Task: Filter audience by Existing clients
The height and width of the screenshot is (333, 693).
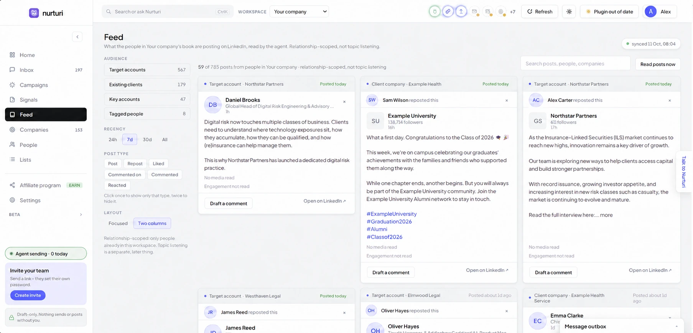Action: tap(147, 85)
